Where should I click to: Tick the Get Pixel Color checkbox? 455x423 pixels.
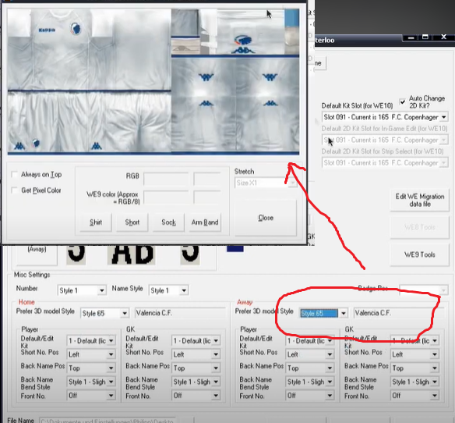point(15,190)
